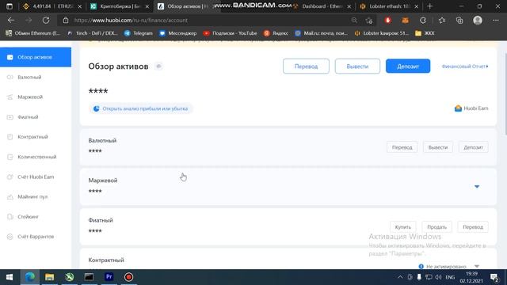Click the blue Депозит button
The width and height of the screenshot is (507, 285).
click(408, 66)
